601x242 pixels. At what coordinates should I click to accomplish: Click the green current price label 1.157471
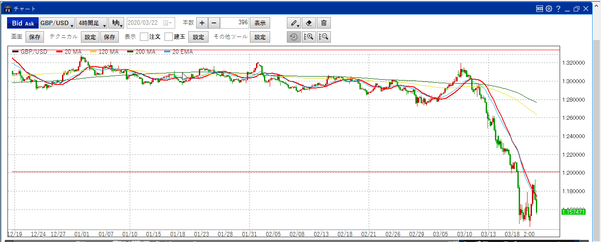coord(573,212)
